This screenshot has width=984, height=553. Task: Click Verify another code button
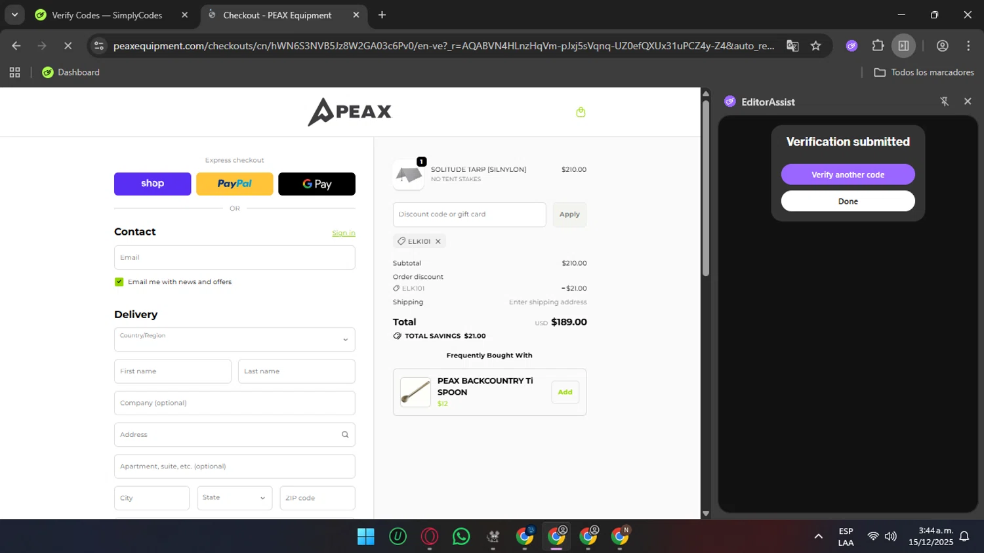pyautogui.click(x=848, y=174)
